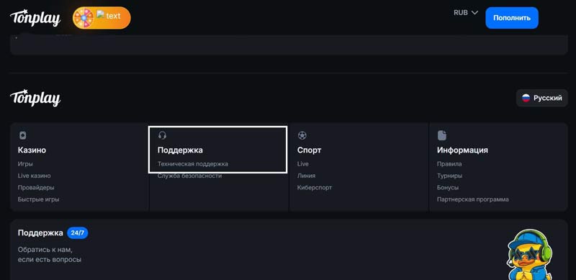Click the RUB dropdown chevron arrow
The image size is (576, 280).
click(474, 12)
